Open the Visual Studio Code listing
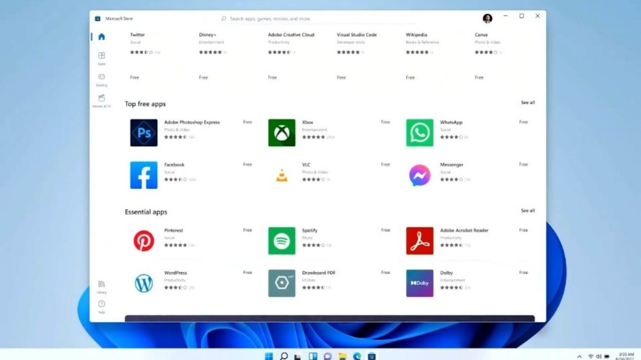 point(357,35)
